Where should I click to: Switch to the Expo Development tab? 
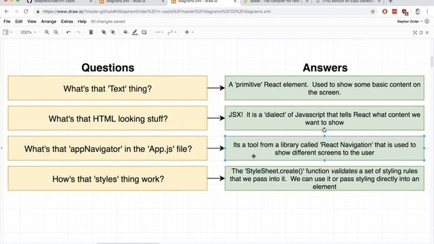[x=348, y=1]
